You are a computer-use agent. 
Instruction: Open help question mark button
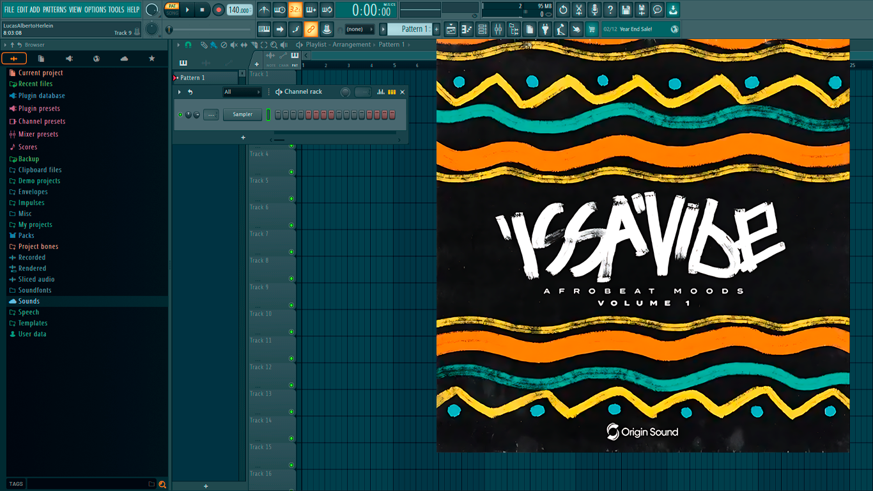610,10
